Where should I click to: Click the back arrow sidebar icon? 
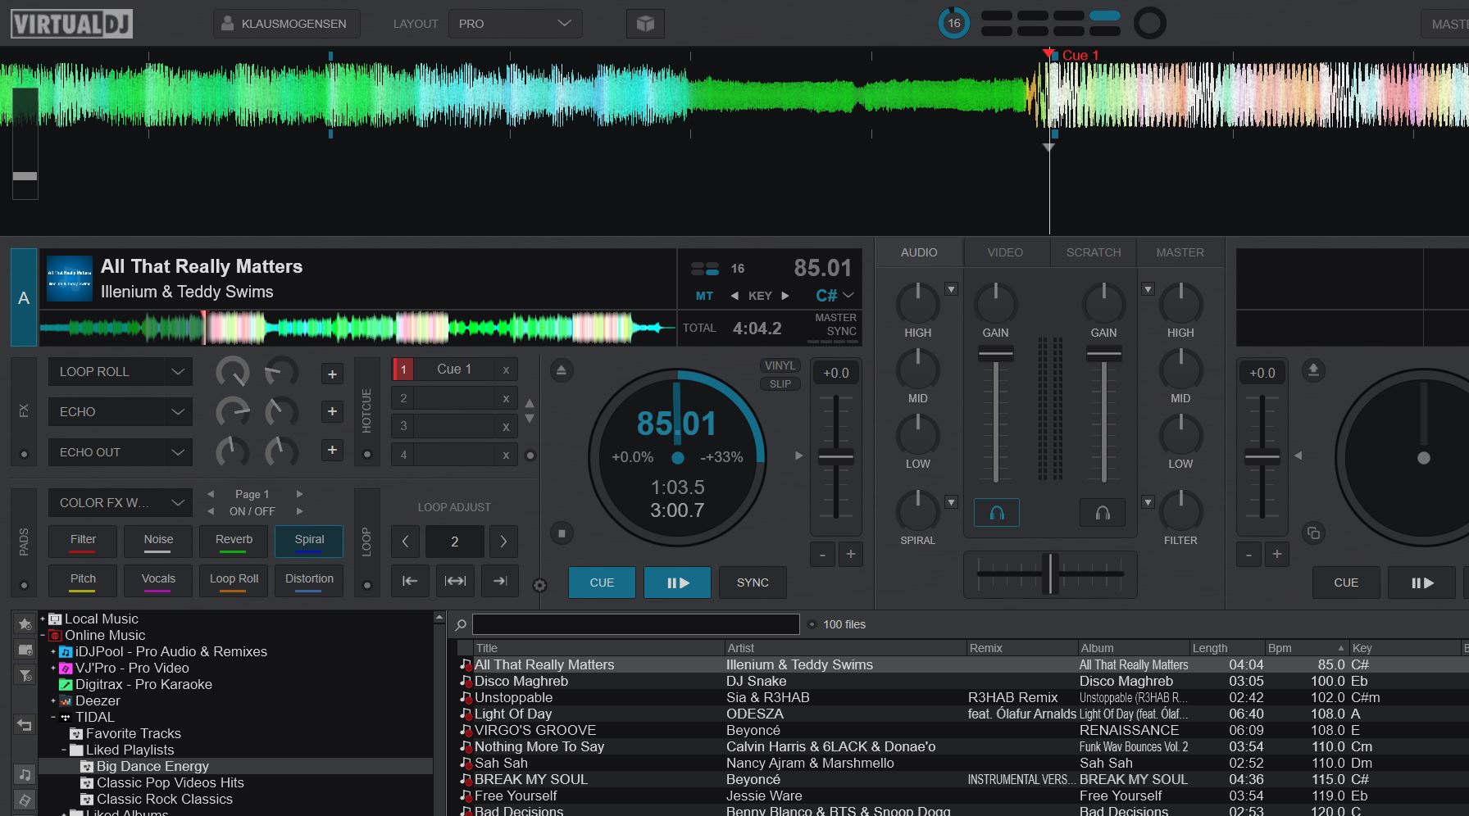tap(25, 725)
